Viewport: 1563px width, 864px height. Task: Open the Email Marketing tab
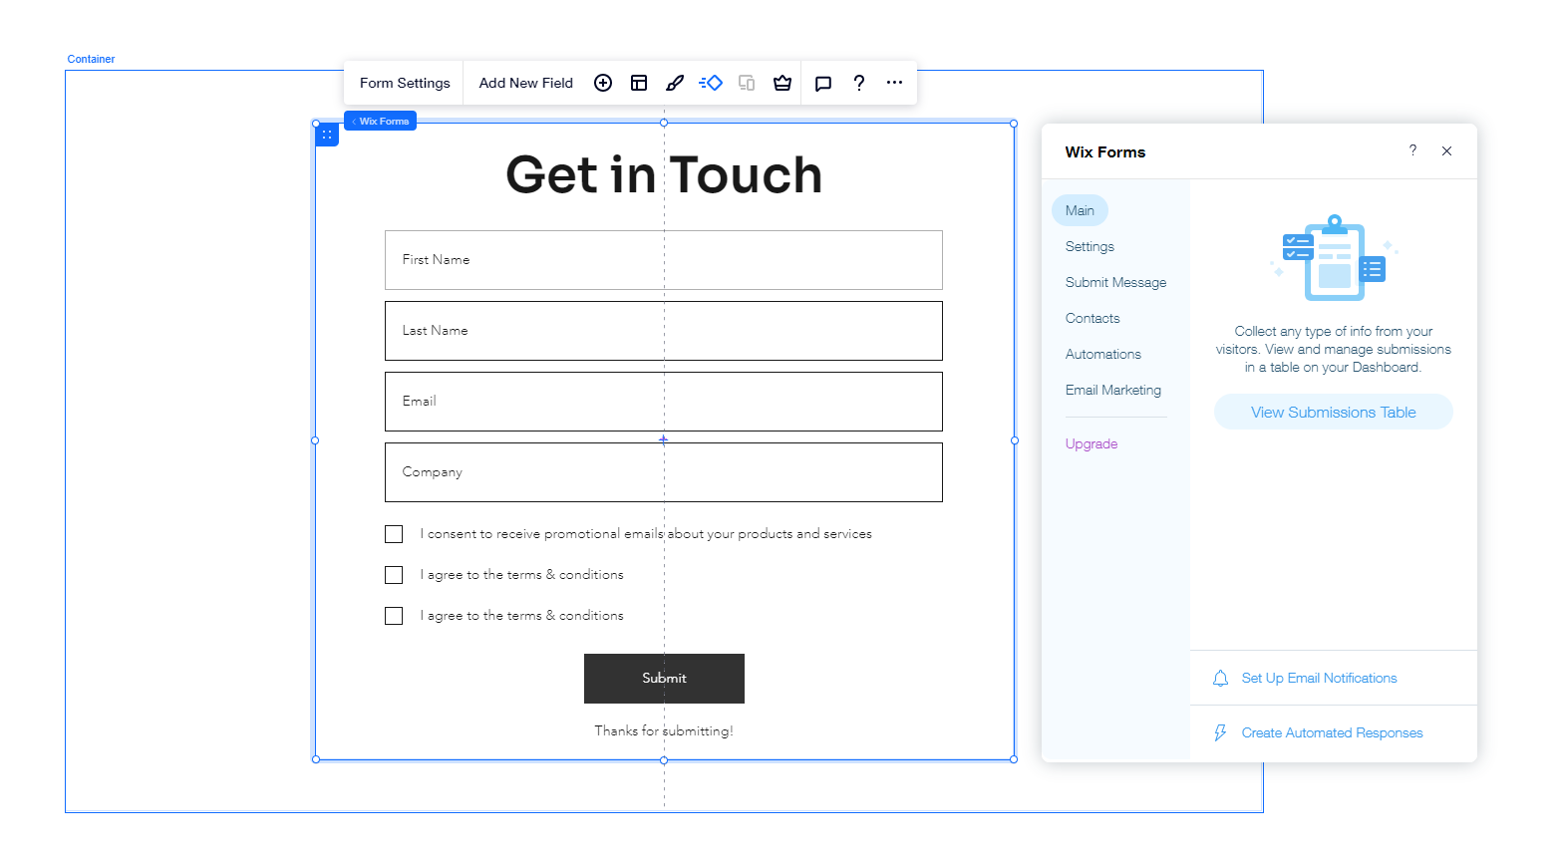[1113, 390]
